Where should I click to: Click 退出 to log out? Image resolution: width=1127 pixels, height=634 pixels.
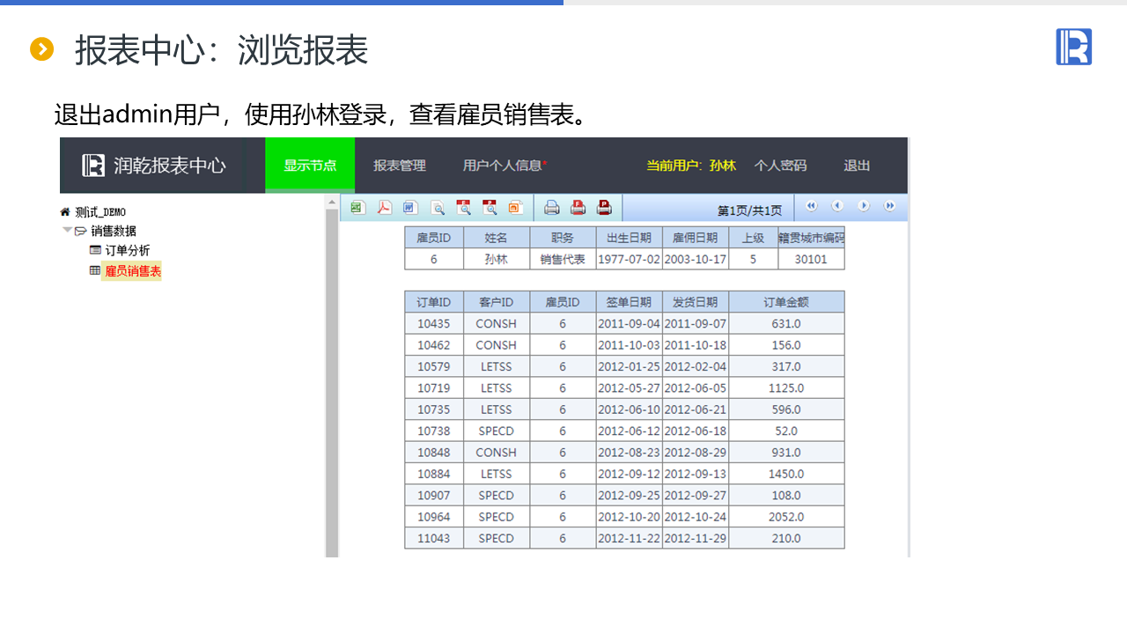pyautogui.click(x=857, y=166)
